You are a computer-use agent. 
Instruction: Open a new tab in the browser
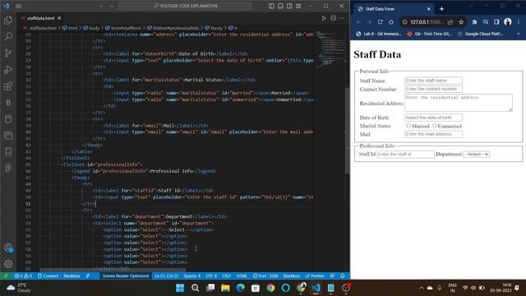pyautogui.click(x=441, y=9)
